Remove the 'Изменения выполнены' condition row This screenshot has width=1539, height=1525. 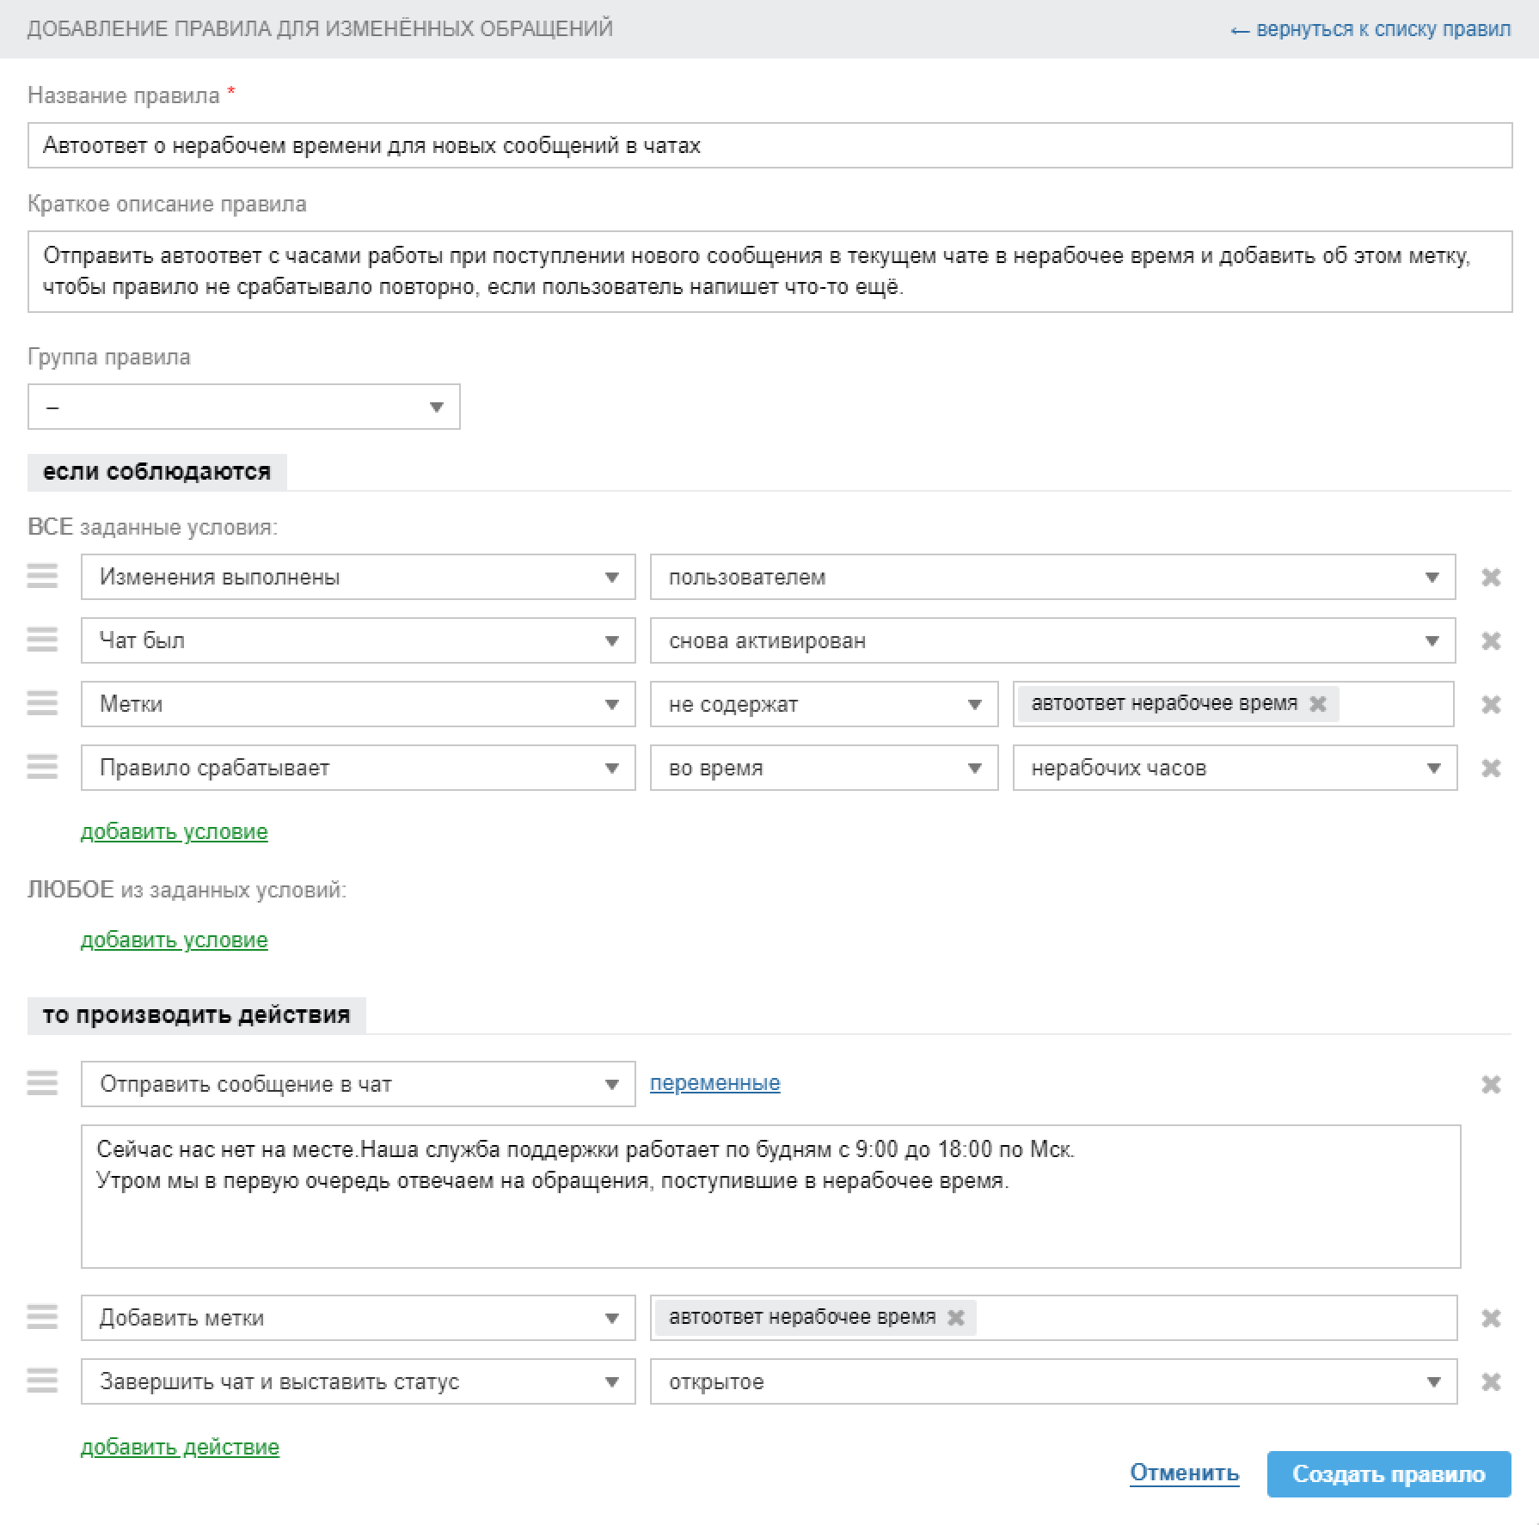coord(1491,578)
